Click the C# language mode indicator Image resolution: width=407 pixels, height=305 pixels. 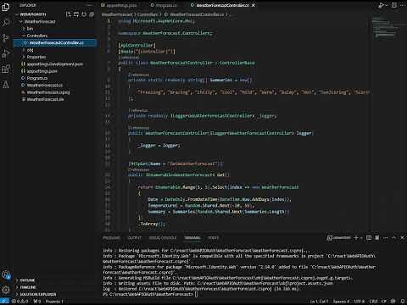coord(384,302)
